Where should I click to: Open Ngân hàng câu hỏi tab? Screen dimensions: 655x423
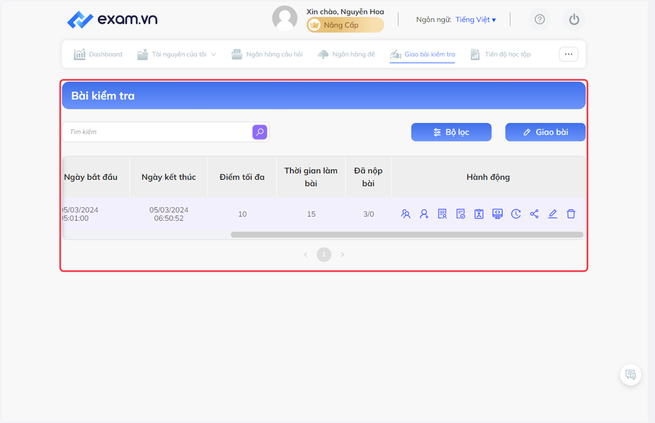click(267, 55)
